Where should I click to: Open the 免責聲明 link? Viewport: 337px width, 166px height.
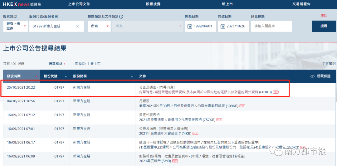pos(329,64)
